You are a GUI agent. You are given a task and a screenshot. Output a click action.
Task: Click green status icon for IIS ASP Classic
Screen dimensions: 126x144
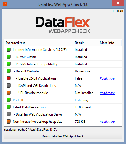tap(9, 57)
